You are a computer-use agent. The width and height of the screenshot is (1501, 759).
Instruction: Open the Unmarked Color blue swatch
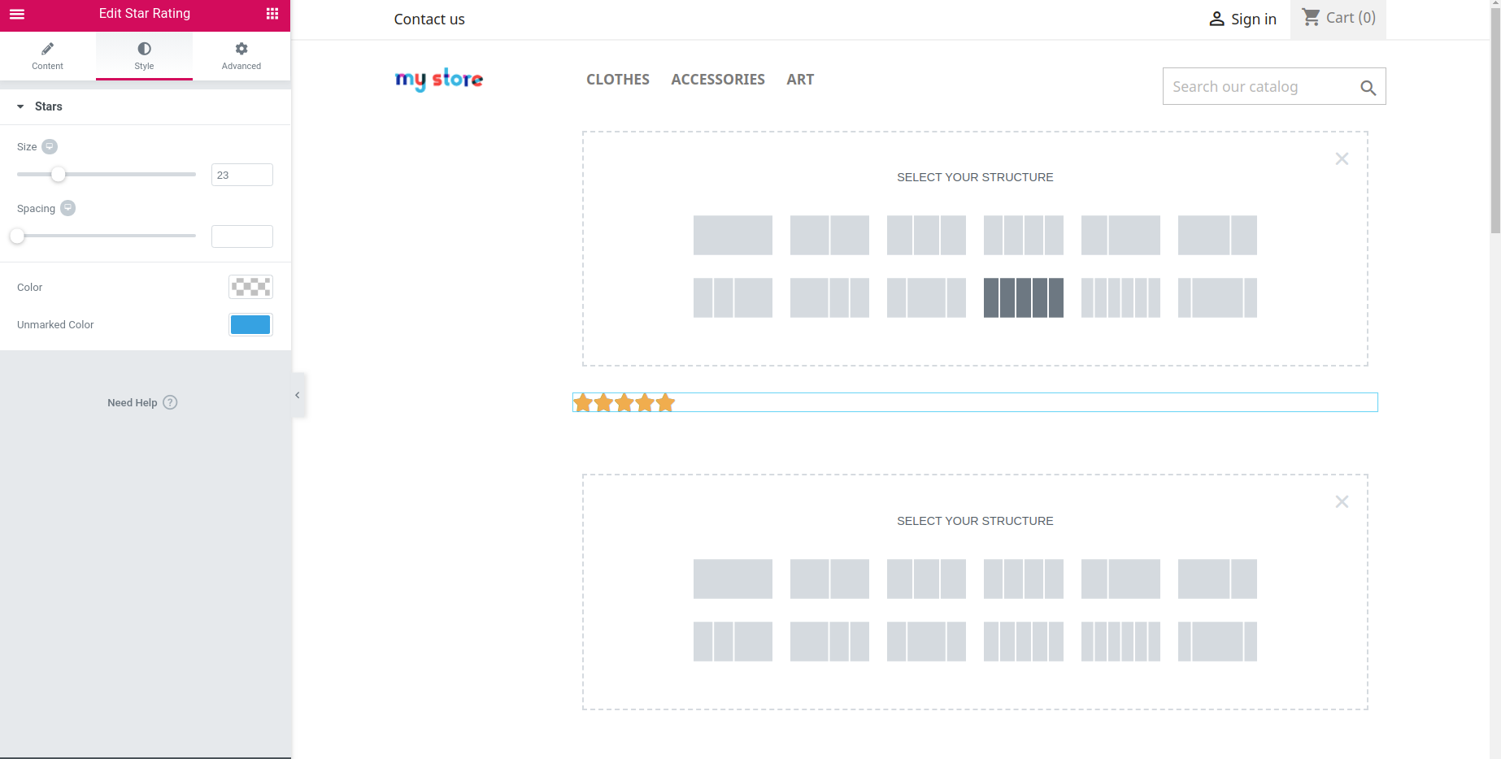250,324
